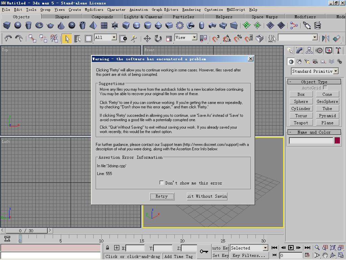
Task: Open the Graph Editors menu
Action: pyautogui.click(x=165, y=9)
